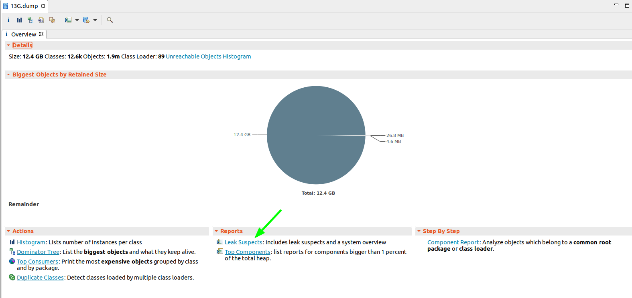Open the OQL Object Query Language studio
This screenshot has width=632, height=298.
[41, 20]
